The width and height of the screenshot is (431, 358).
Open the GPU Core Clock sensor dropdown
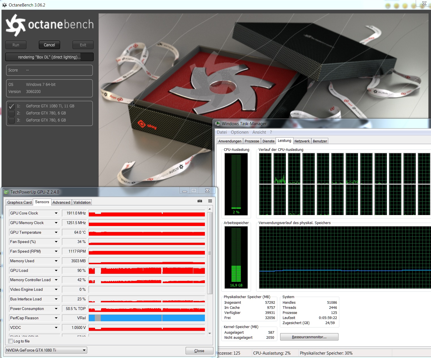[56, 213]
